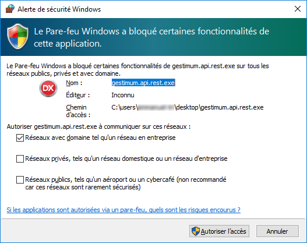Click the Inconnu editor value
Viewport: 307px width, 243px height.
click(x=123, y=95)
